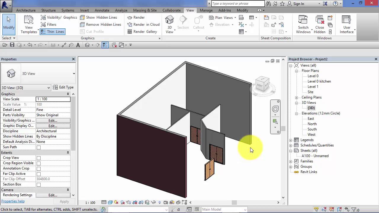Click Show Hidden Lines tool
The height and width of the screenshot is (213, 379).
pyautogui.click(x=99, y=17)
